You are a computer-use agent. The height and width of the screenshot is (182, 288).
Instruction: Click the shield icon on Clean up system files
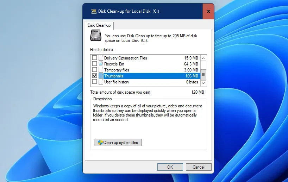click(x=100, y=143)
